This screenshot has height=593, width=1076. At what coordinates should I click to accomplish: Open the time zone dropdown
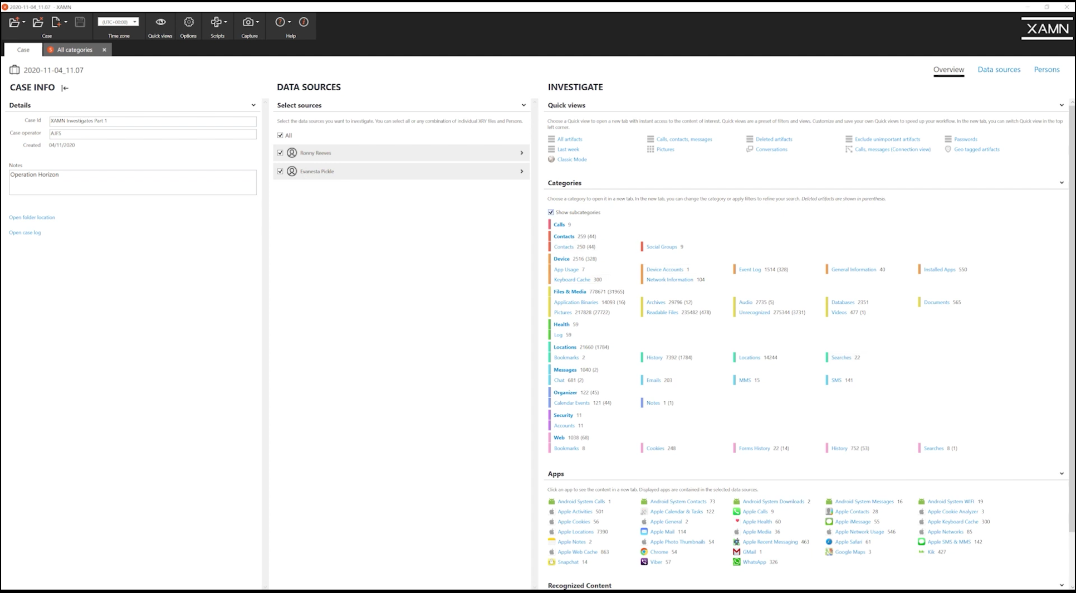(x=135, y=22)
